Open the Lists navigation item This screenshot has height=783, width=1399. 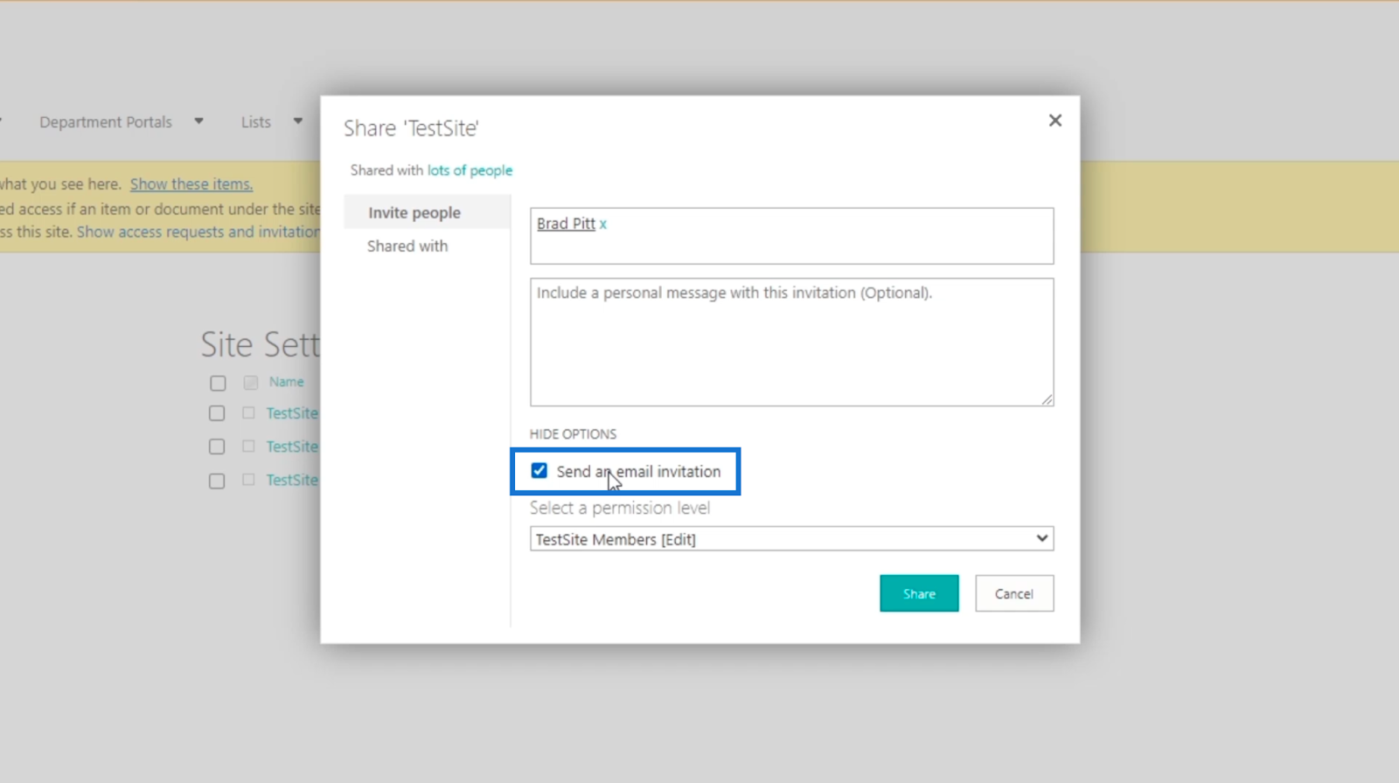click(256, 122)
